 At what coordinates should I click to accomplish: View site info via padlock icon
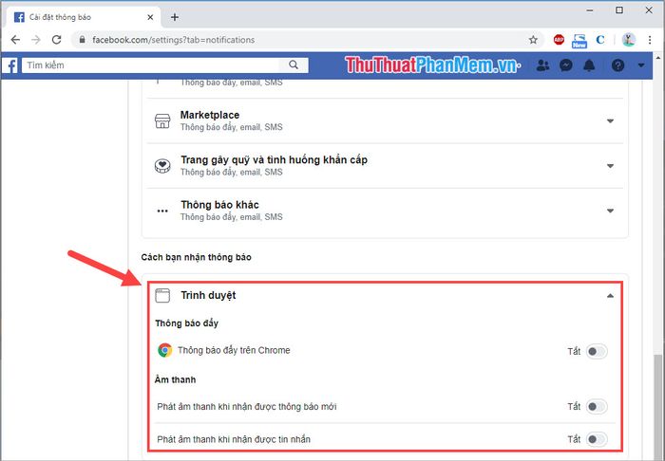[83, 40]
